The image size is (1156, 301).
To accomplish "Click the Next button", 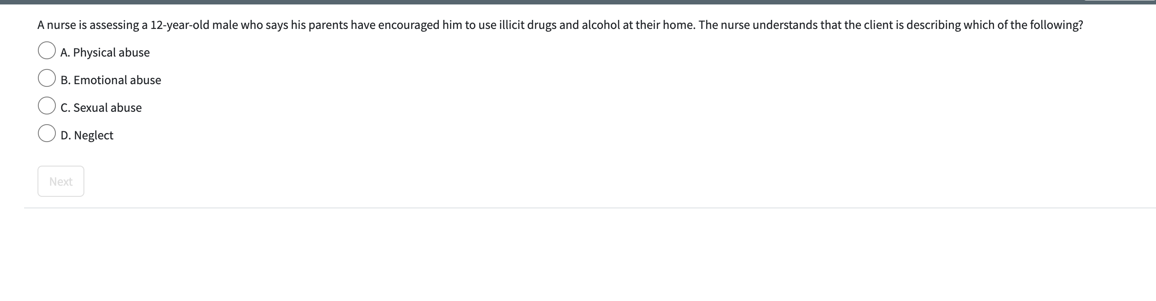I will point(61,181).
